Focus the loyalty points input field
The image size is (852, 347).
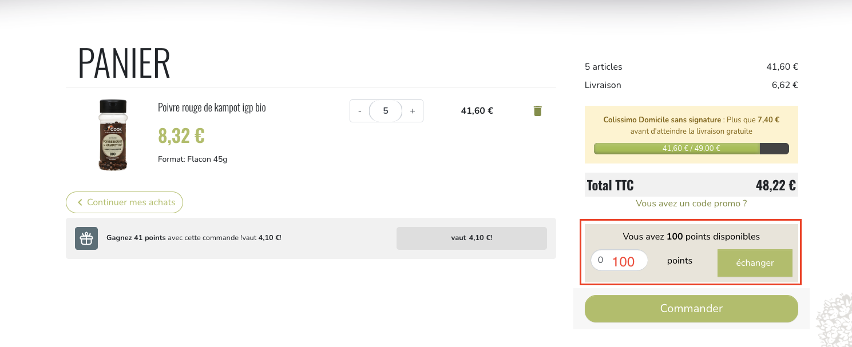(619, 261)
